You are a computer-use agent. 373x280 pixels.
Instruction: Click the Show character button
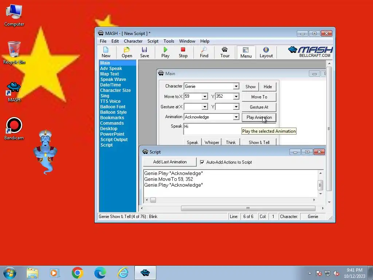250,87
